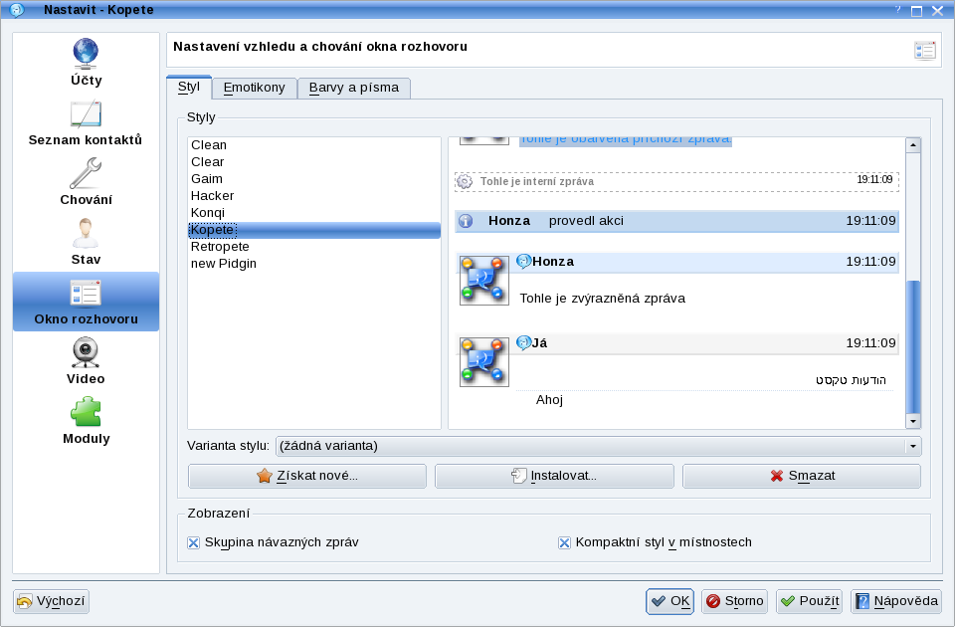Click the protocol icon next to Honza name
955x627 pixels.
coord(523,262)
